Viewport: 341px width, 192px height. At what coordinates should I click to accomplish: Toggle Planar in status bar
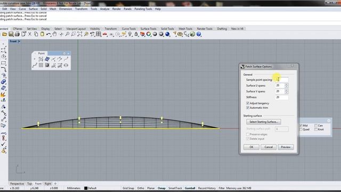pos(151,188)
